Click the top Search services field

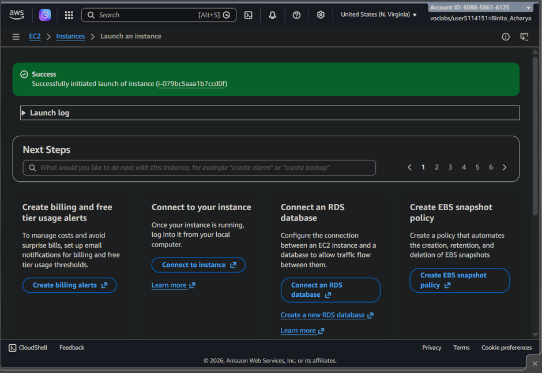coord(159,15)
